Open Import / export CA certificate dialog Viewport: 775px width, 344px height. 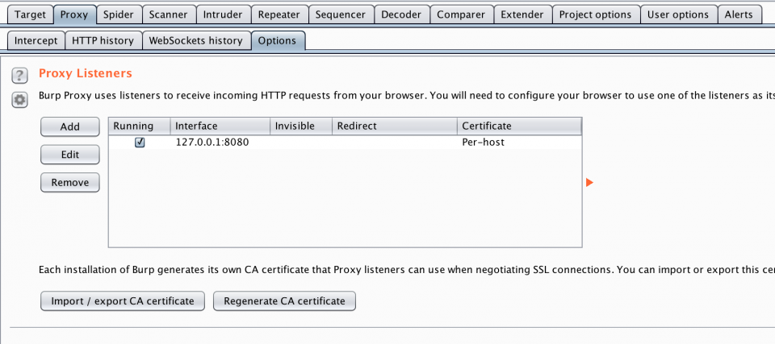pos(123,301)
